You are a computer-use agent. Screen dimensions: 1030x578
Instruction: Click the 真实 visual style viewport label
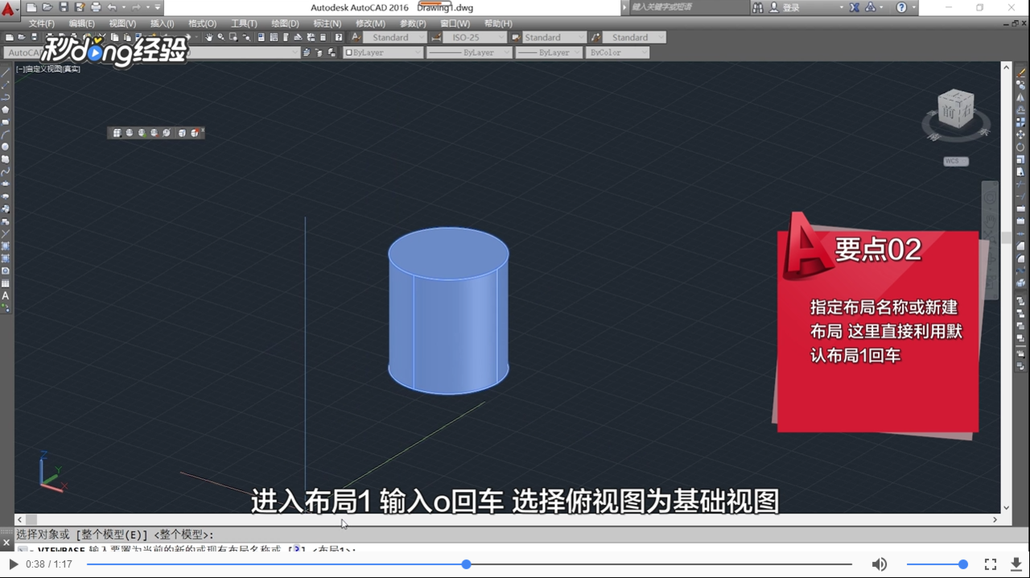tap(72, 69)
